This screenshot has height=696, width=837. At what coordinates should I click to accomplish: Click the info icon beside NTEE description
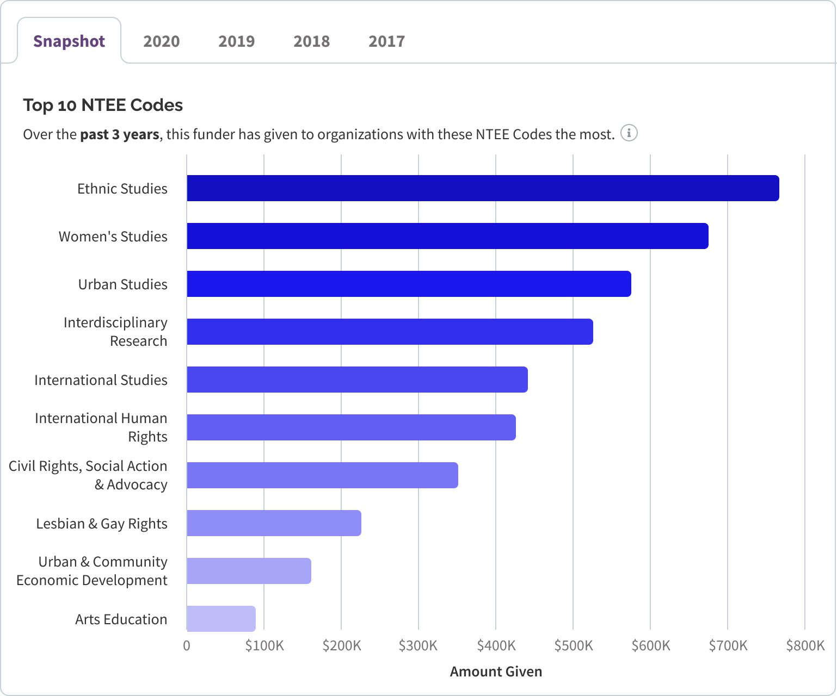click(629, 133)
